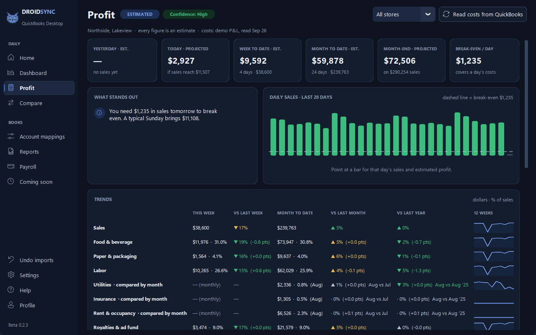Click the Beta 0.2.3 version text
The width and height of the screenshot is (536, 335).
[x=18, y=325]
